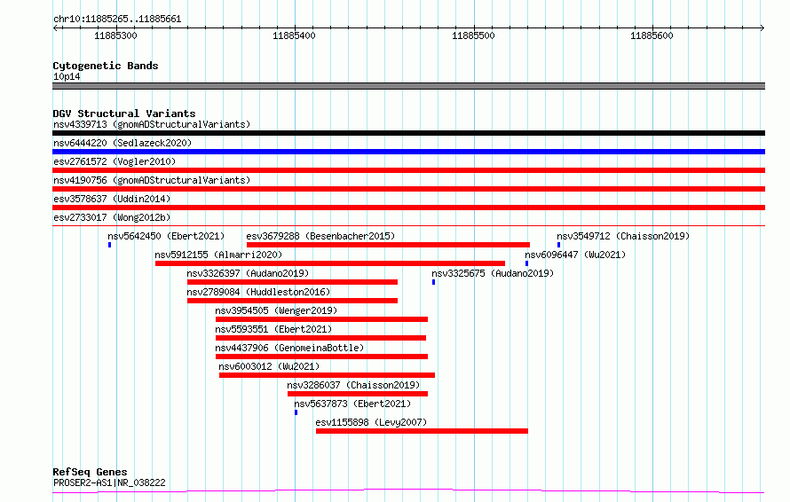Click the PROSER2-AS1|NR_038222 gene label
The height and width of the screenshot is (502, 790).
pyautogui.click(x=109, y=482)
